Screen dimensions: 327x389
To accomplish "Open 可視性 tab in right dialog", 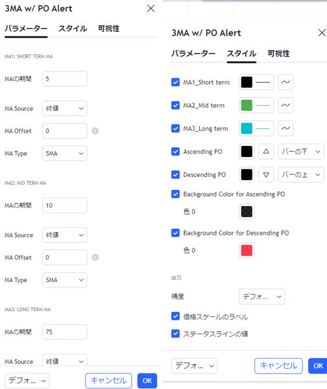I will click(x=278, y=53).
